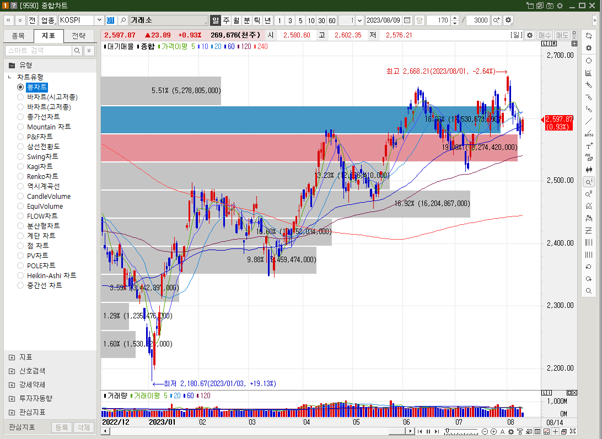Screen dimensions: 602x439
Task: Click the refresh cycle icon in right toolbar
Action: (589, 36)
